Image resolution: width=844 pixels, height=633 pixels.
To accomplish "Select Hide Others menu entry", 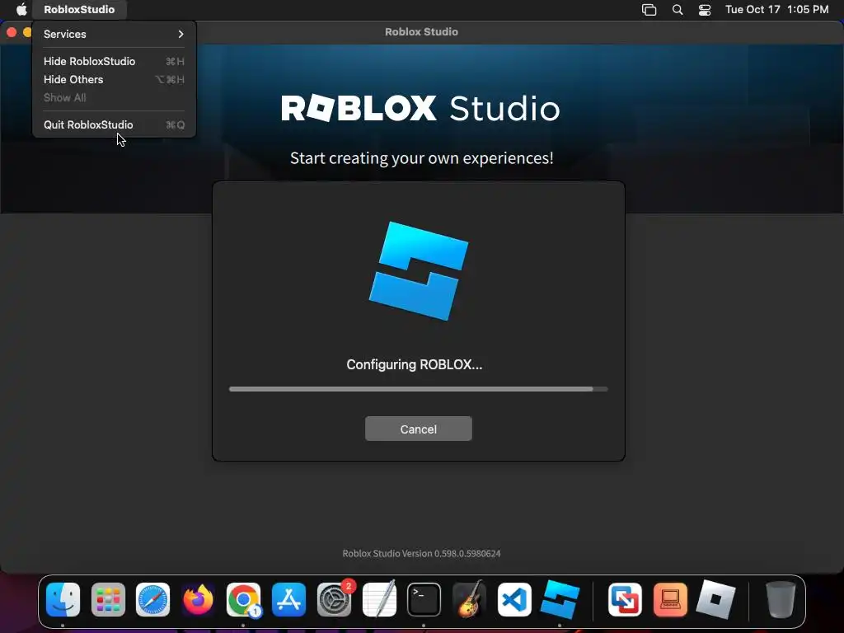I will pyautogui.click(x=114, y=80).
